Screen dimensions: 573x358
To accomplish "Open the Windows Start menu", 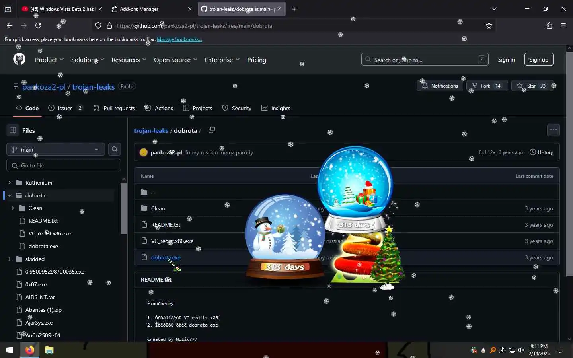I will pyautogui.click(x=10, y=350).
